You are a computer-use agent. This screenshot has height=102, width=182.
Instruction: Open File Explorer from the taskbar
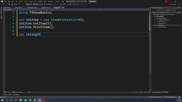21,100
